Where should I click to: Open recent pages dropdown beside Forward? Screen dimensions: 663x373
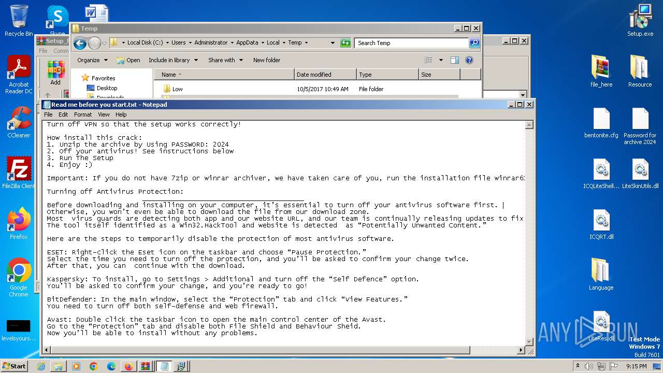click(104, 43)
